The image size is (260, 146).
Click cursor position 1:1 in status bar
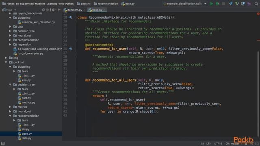(x=202, y=144)
